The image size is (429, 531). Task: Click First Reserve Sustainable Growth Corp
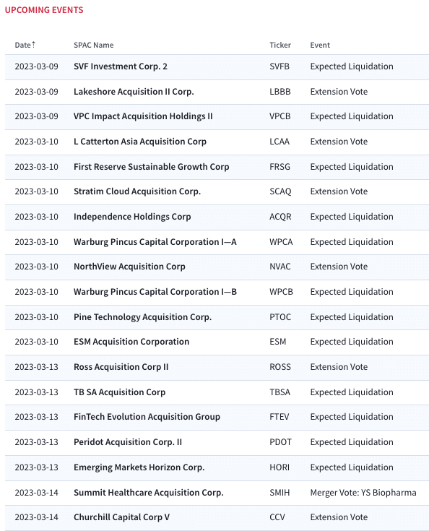pos(152,167)
